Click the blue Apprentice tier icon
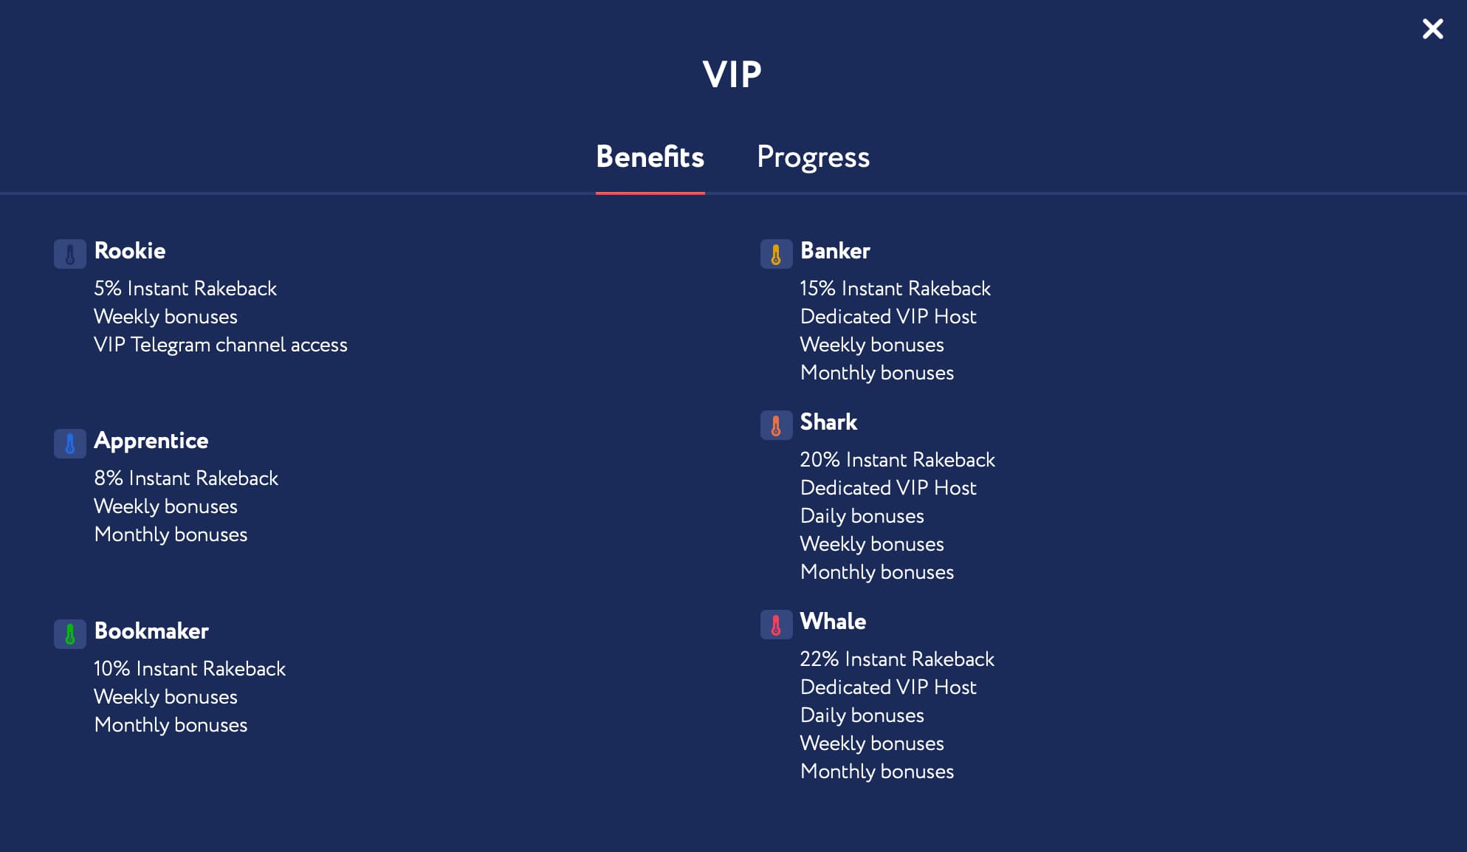Screen dimensions: 1467x852 click(70, 444)
